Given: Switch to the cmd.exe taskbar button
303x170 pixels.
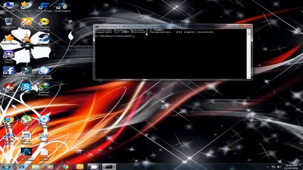Looking at the screenshot, I should (x=109, y=167).
